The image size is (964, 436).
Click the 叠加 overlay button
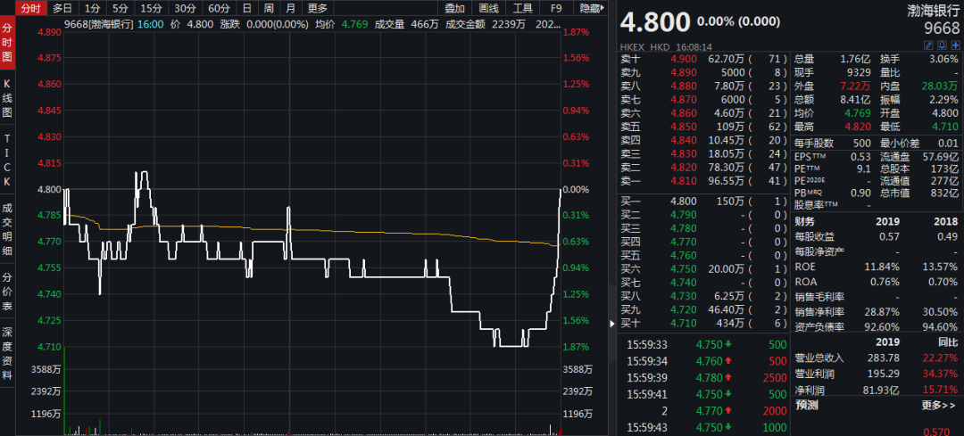click(454, 8)
